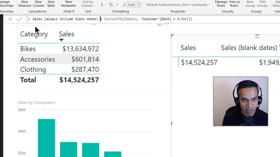Open the currency format dollar dropdown
280x157 pixels.
tap(103, 5)
